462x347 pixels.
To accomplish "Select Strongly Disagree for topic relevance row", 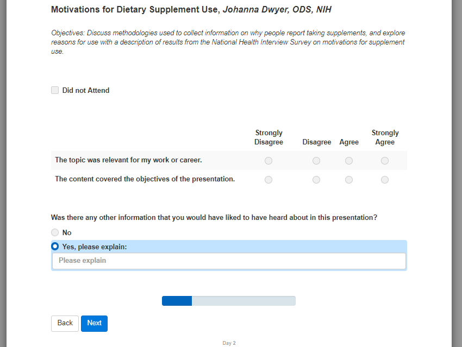I will 269,161.
